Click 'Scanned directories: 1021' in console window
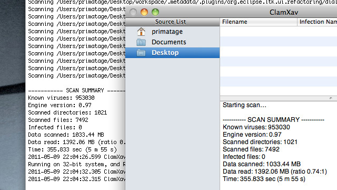Image resolution: width=337 pixels, height=190 pixels. pyautogui.click(x=67, y=112)
